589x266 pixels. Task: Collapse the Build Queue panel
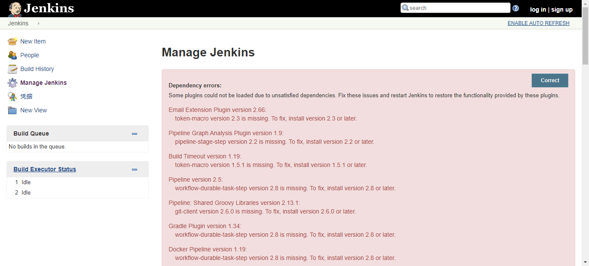(135, 134)
